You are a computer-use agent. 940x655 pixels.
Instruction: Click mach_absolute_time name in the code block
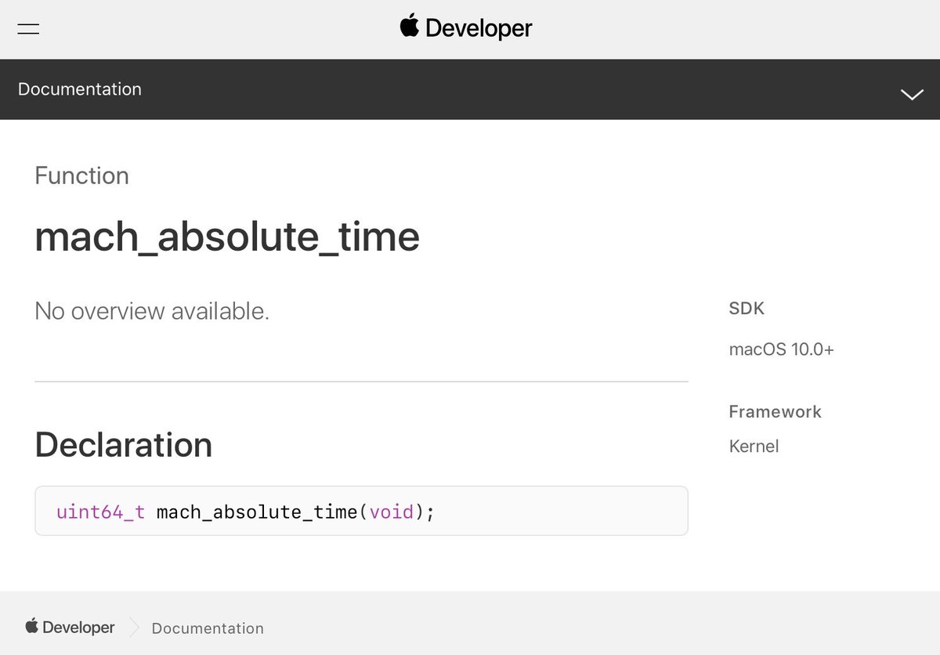[257, 512]
